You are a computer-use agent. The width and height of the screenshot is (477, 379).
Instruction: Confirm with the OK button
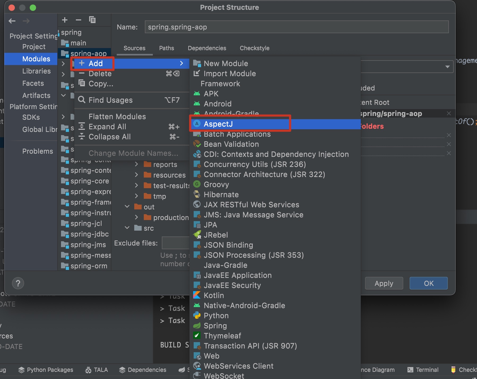click(x=428, y=283)
